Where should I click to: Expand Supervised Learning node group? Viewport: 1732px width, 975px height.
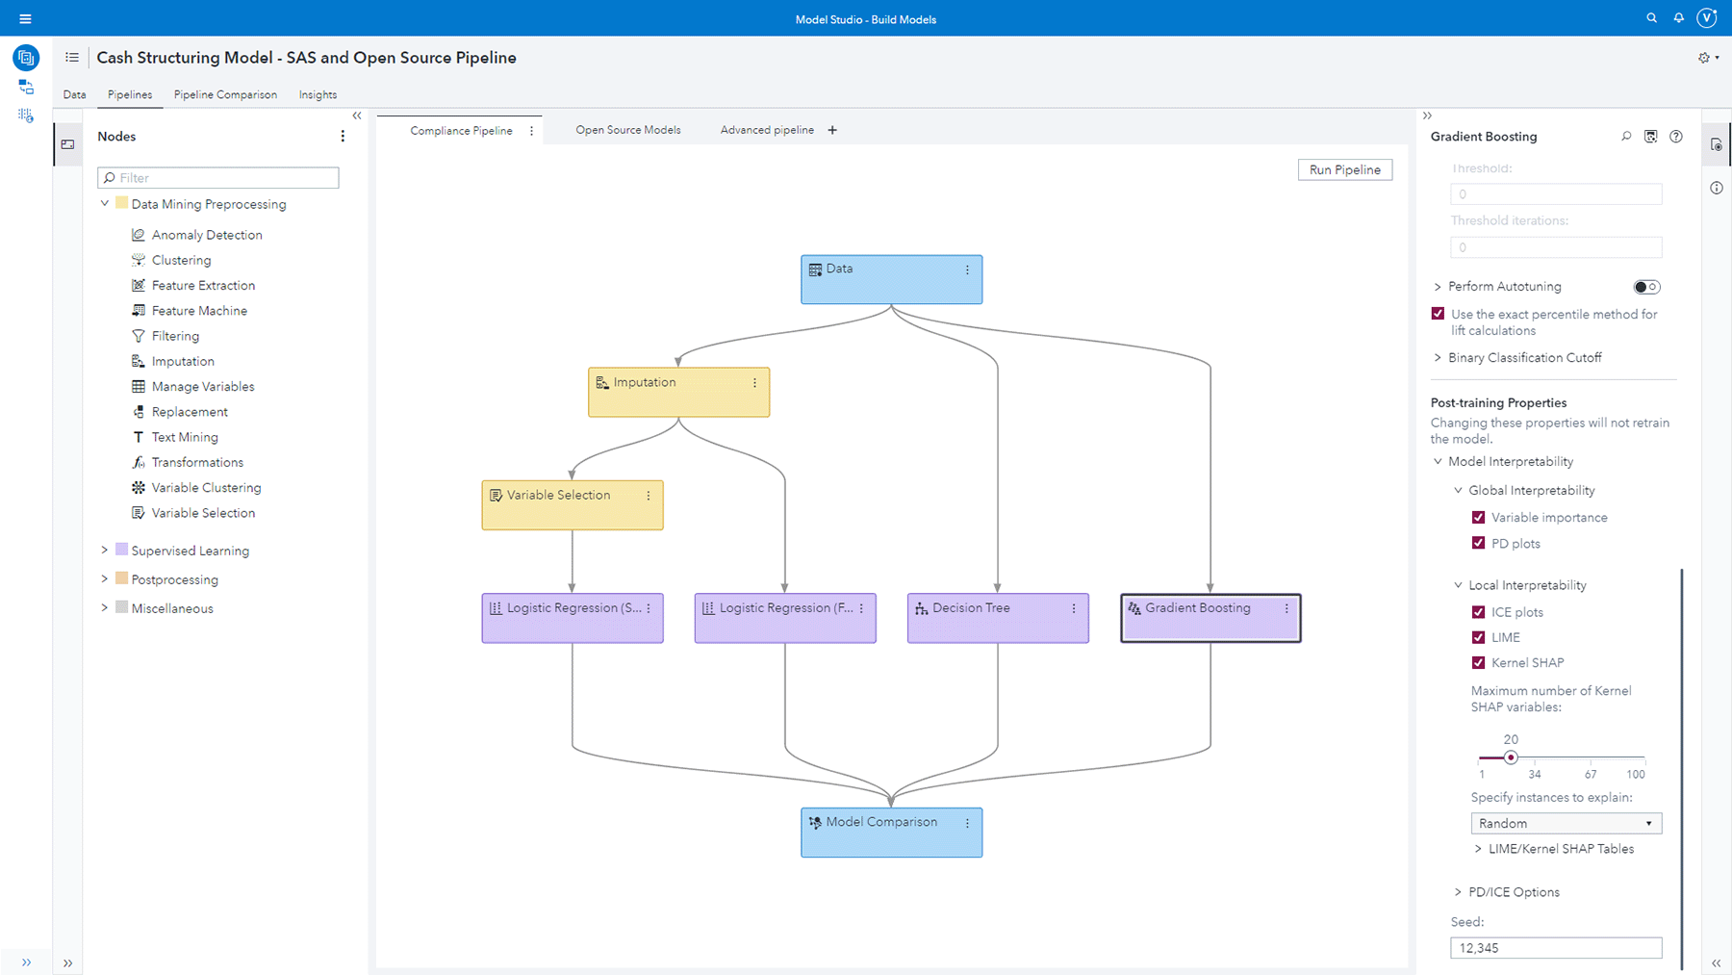coord(105,550)
